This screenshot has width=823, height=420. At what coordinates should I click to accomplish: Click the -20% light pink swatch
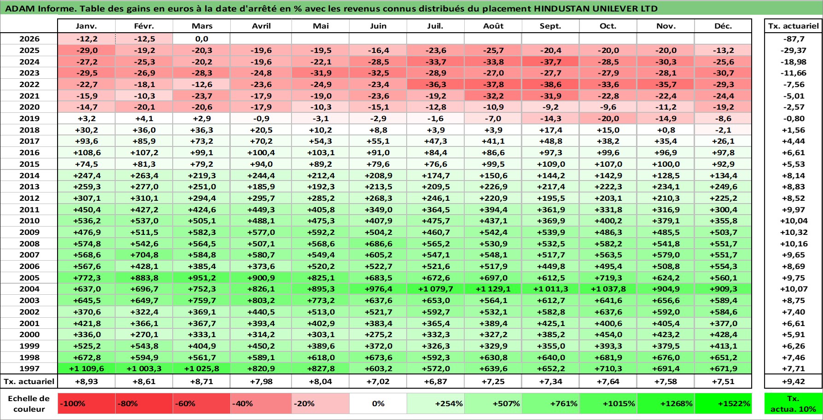click(x=321, y=403)
